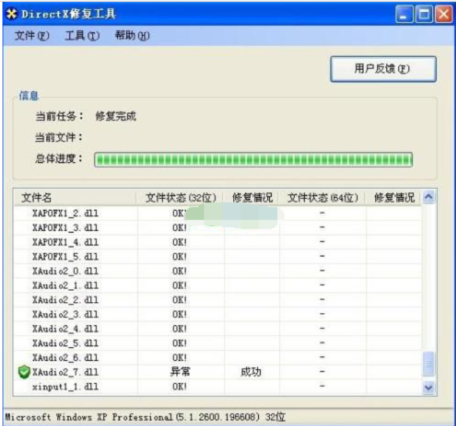Click the vertical scrollbar thumb in file list
Viewport: 456px width, 426px height.
(x=429, y=365)
